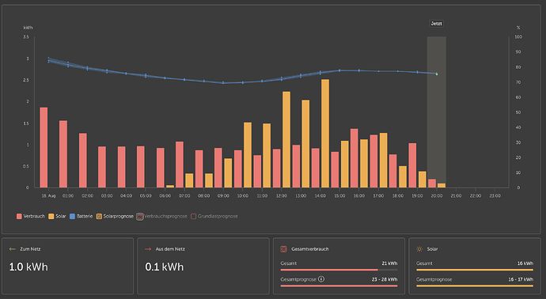
Task: Select the orange Solar bar at 17:00
Action: pos(383,161)
